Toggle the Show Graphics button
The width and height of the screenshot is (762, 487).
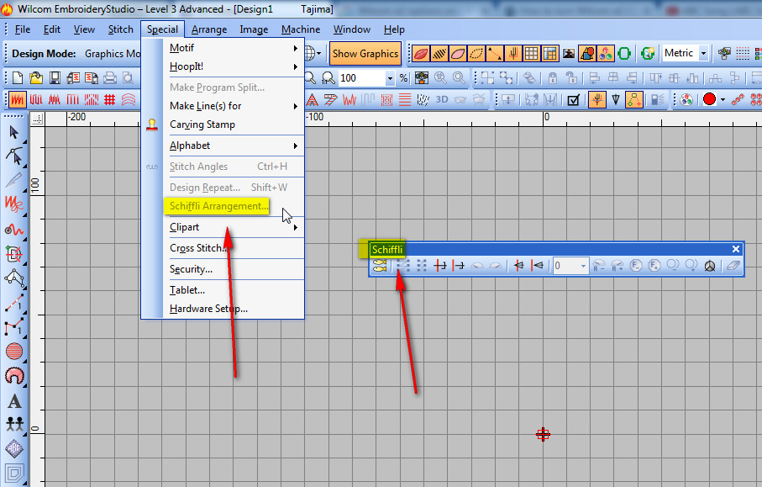pyautogui.click(x=365, y=54)
